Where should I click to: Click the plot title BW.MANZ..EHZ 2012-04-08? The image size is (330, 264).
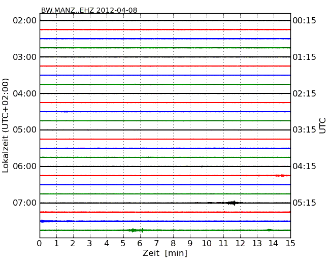point(89,10)
